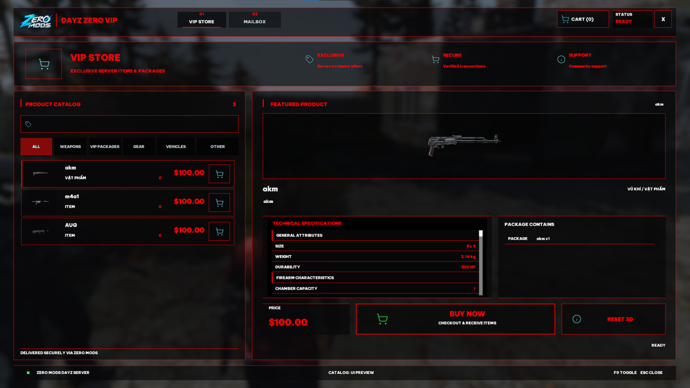Image resolution: width=690 pixels, height=388 pixels.
Task: Click the AUG product name
Action: (x=71, y=225)
